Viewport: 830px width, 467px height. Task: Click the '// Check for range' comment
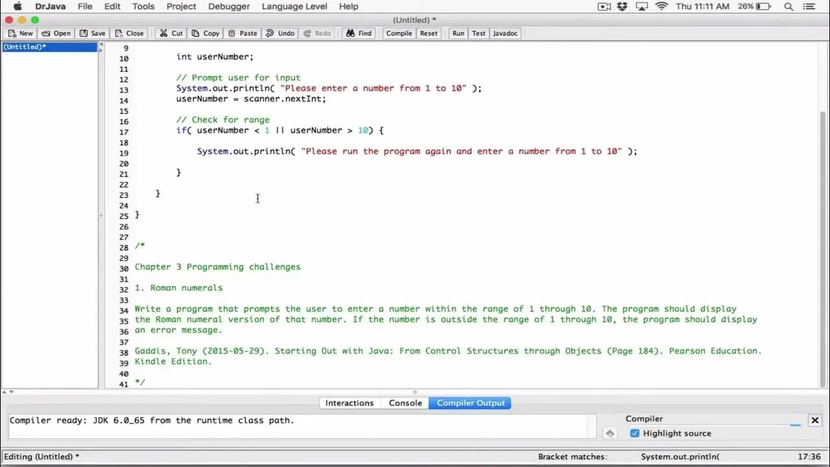[222, 120]
